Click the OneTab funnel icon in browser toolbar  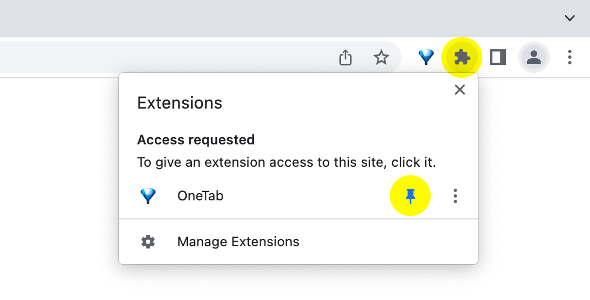point(426,57)
